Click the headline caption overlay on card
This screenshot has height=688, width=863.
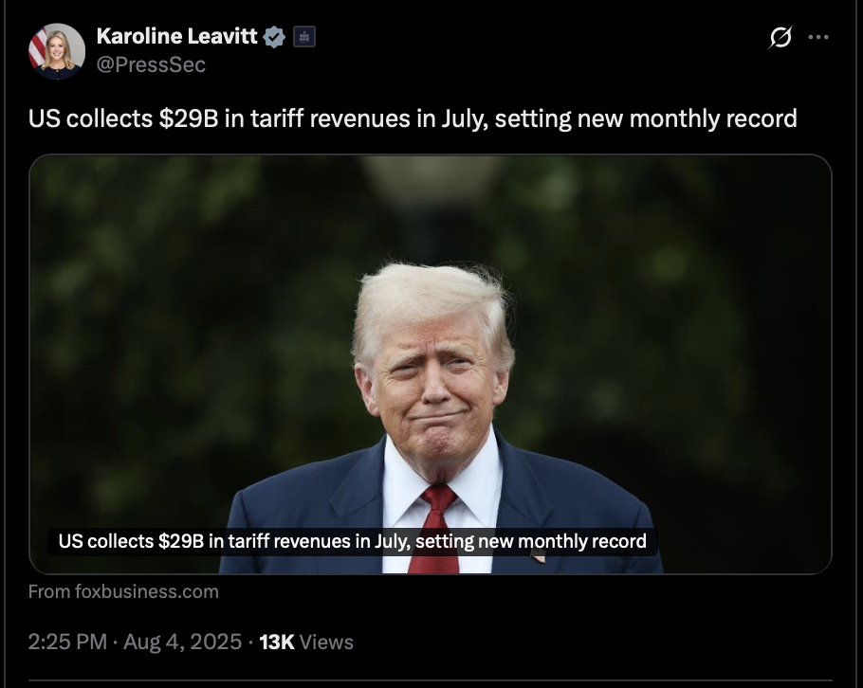pyautogui.click(x=352, y=541)
